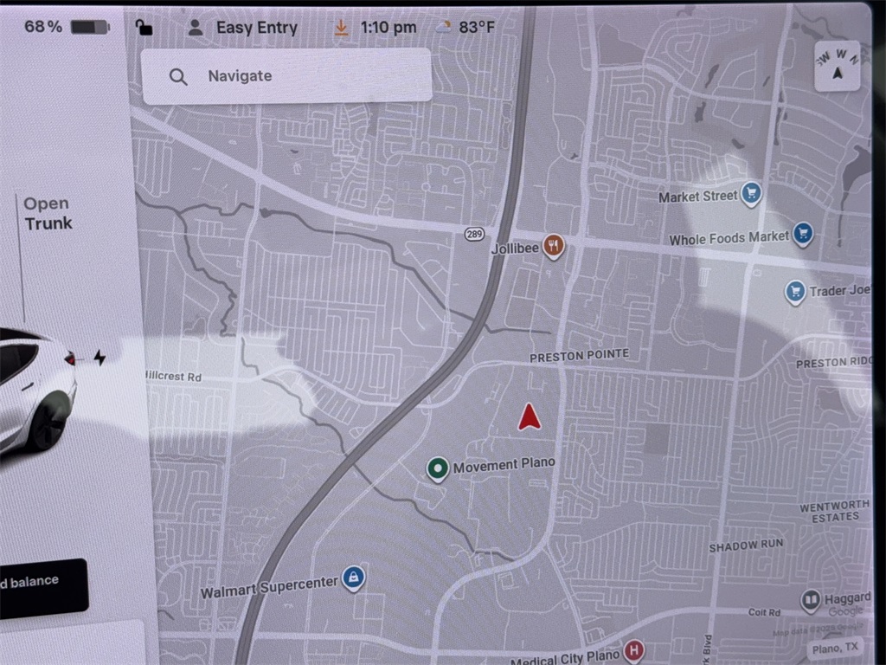The height and width of the screenshot is (665, 886).
Task: Tap the 83°F temperature reading
Action: pyautogui.click(x=477, y=27)
